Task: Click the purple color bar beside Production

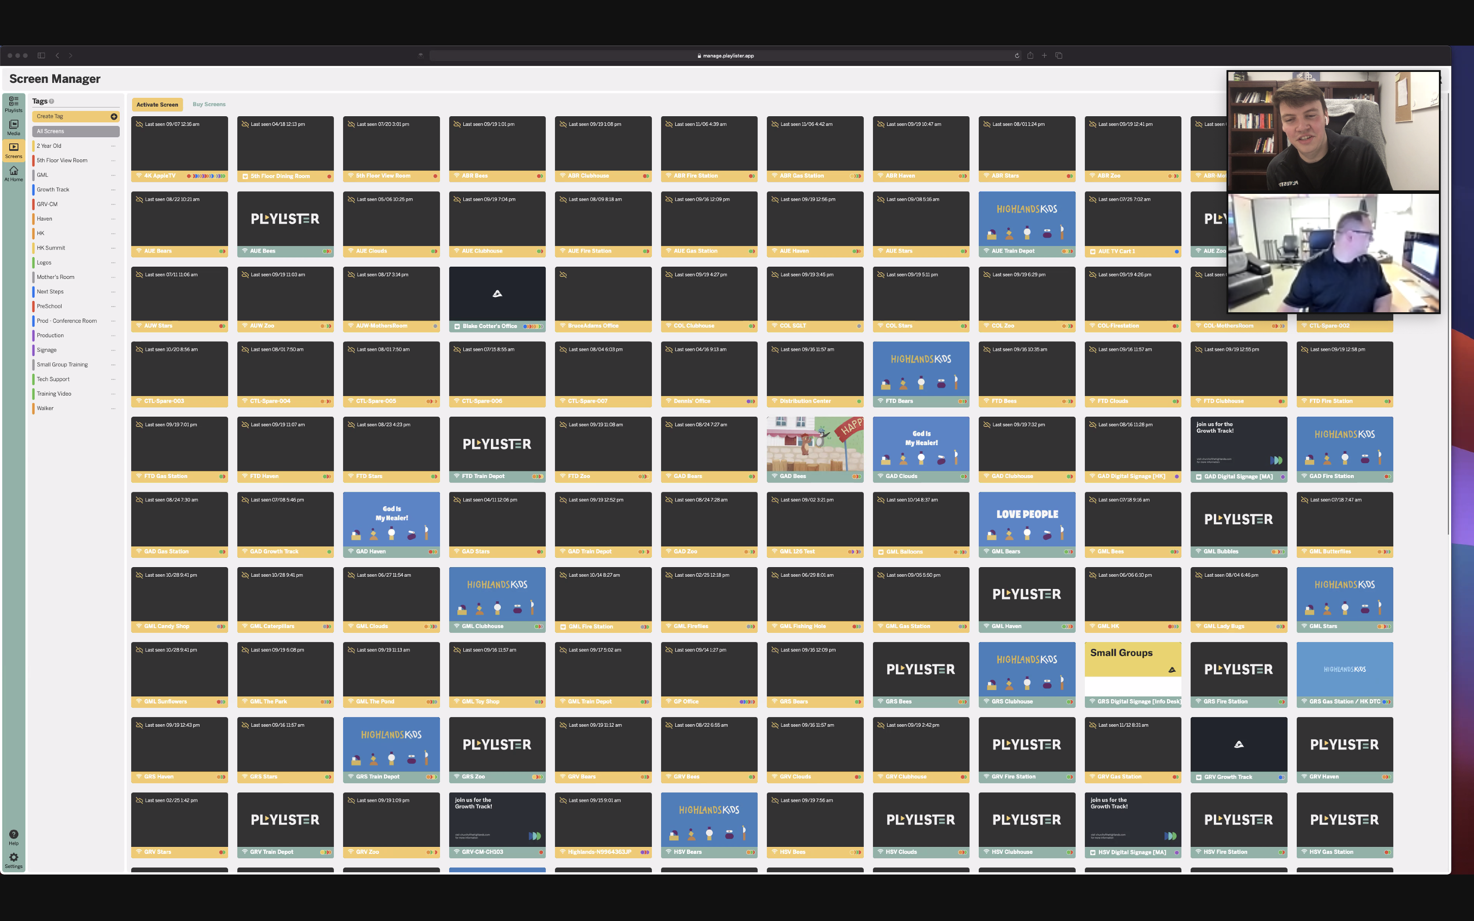Action: coord(33,336)
